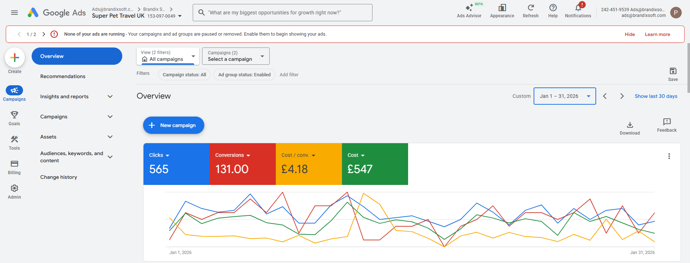This screenshot has width=690, height=263.
Task: Download the overview report
Action: (x=630, y=128)
